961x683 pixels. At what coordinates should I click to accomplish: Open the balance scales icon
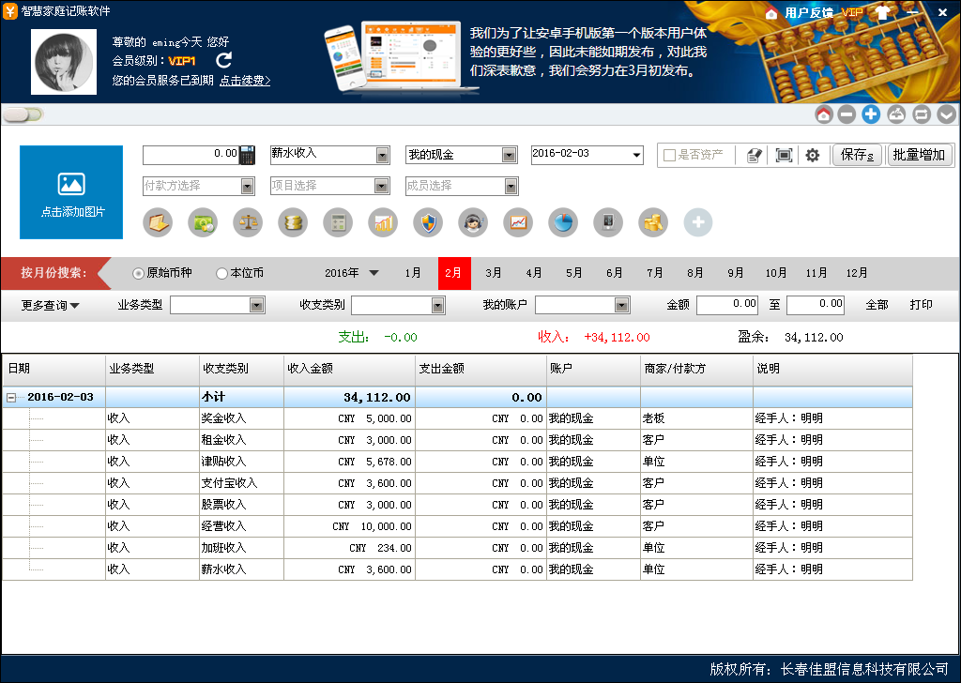pos(248,222)
